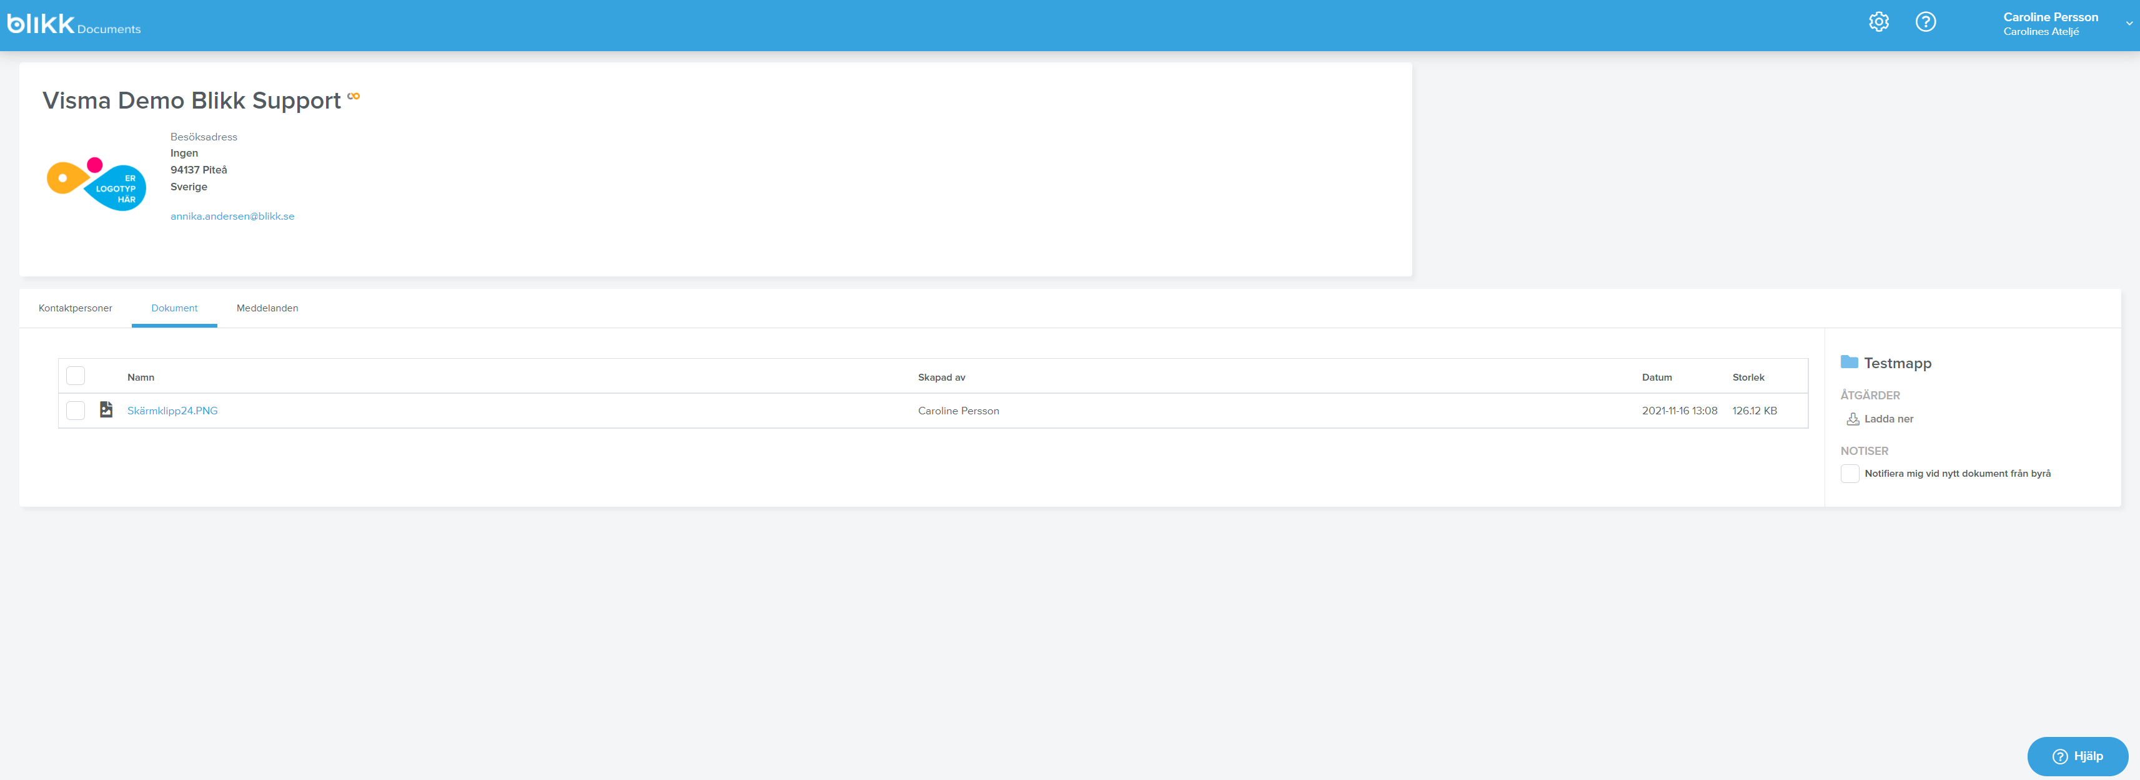Click the 94137 Piteå address line

(199, 170)
